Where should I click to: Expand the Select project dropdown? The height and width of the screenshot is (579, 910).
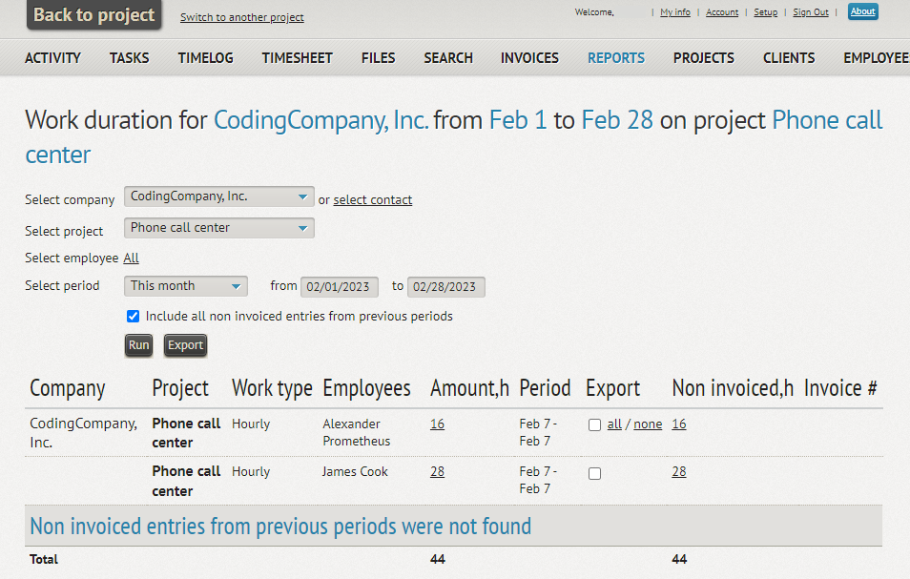click(x=218, y=229)
